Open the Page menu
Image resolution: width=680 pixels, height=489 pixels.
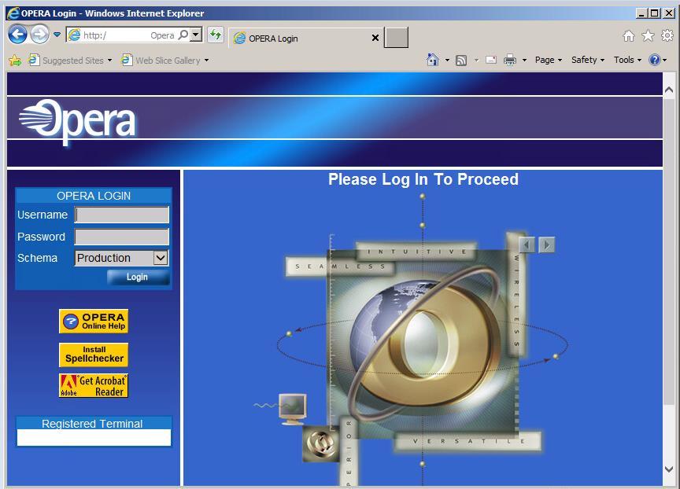[548, 60]
